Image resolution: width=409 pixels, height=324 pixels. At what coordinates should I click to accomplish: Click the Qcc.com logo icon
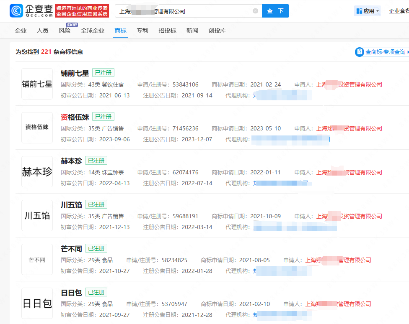tap(16, 11)
